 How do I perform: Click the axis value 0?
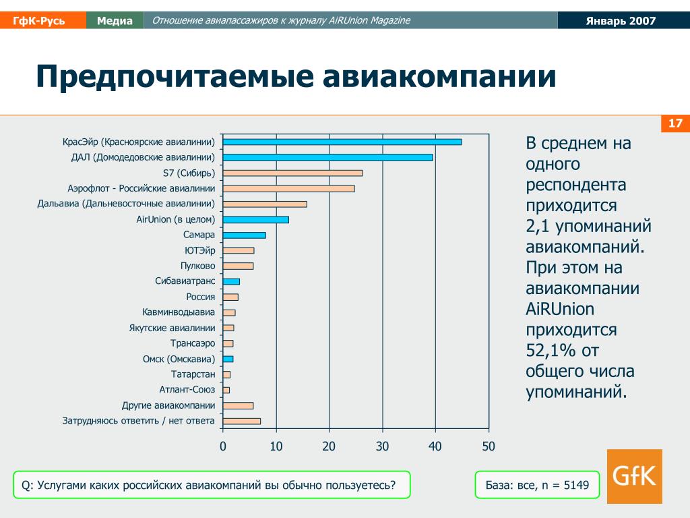pos(223,447)
